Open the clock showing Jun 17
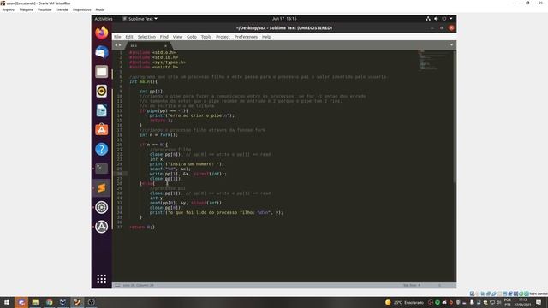Screen dimensions: 548x308 284,19
